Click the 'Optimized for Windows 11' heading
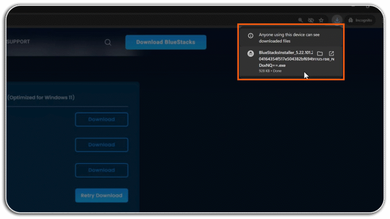This screenshot has height=219, width=390. point(41,97)
